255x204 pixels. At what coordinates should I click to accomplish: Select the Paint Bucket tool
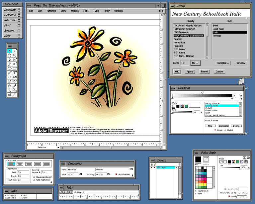pyautogui.click(x=10, y=85)
